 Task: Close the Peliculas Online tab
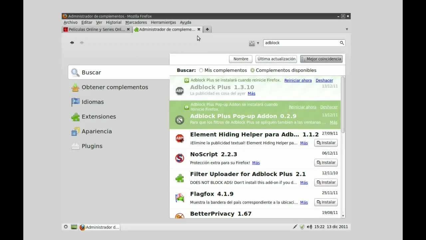click(128, 29)
